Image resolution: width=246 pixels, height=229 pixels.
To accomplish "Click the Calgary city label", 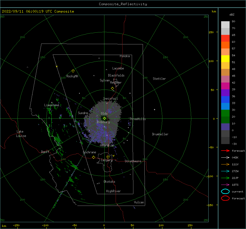I will pos(107,160).
